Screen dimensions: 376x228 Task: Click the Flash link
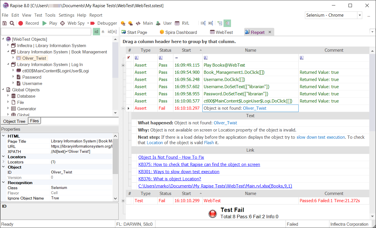209,142
